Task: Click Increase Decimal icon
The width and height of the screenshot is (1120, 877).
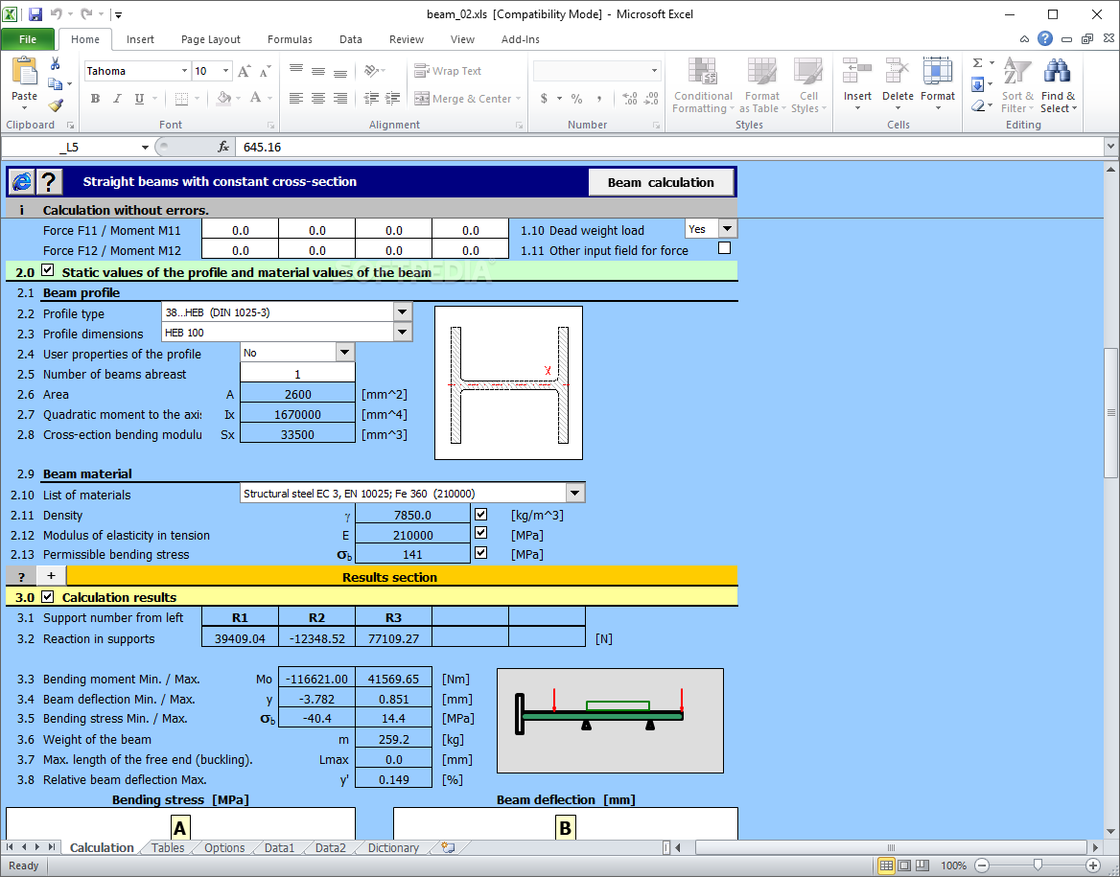Action: [x=630, y=99]
